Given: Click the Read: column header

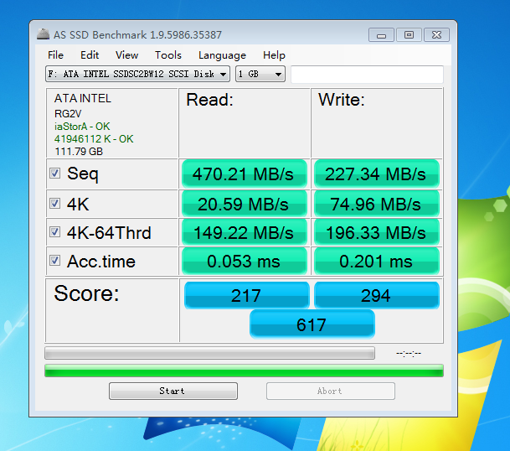Looking at the screenshot, I should tap(210, 100).
